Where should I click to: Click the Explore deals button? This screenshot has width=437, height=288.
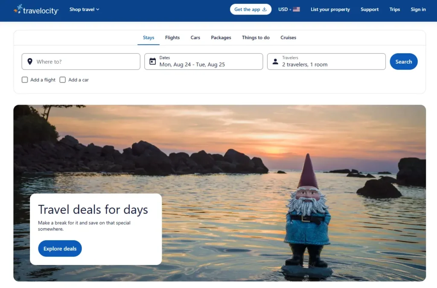point(60,248)
